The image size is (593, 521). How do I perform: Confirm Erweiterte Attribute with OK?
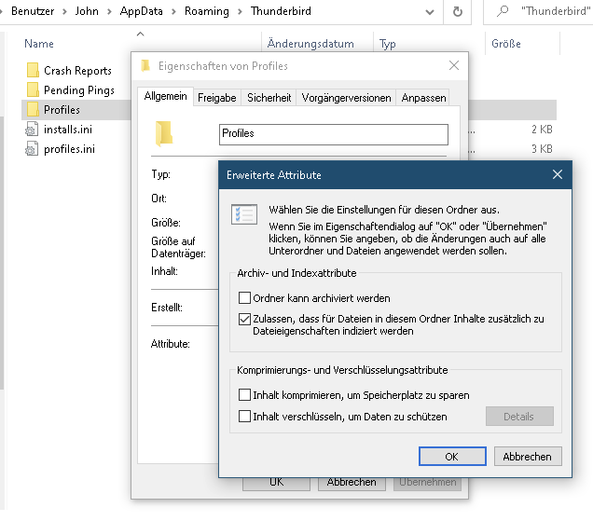point(452,457)
